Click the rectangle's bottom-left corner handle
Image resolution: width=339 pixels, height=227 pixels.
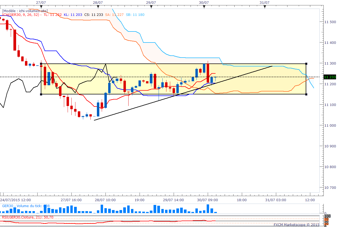pyautogui.click(x=41, y=94)
